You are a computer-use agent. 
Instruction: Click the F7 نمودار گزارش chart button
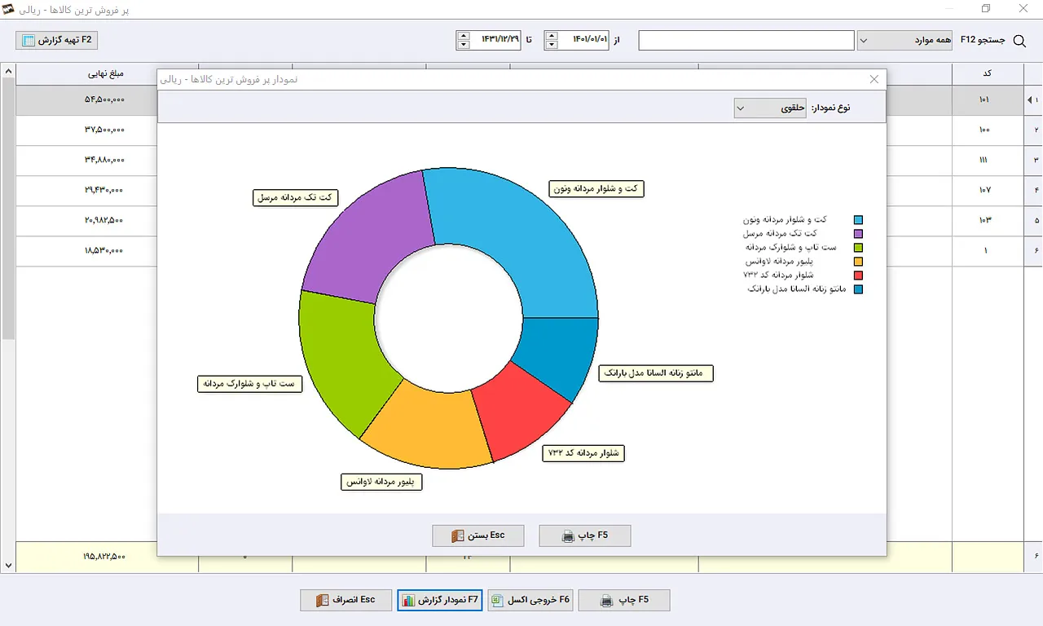pos(440,600)
